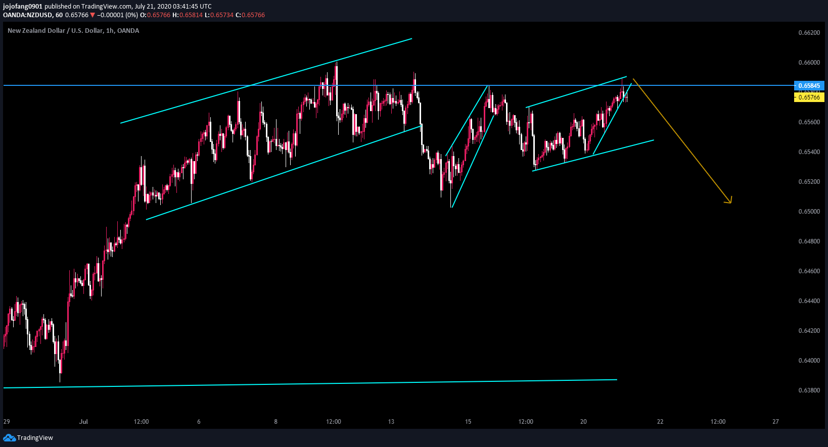Click the 12:00 label between 22 and 27
828x447 pixels.
[x=718, y=422]
